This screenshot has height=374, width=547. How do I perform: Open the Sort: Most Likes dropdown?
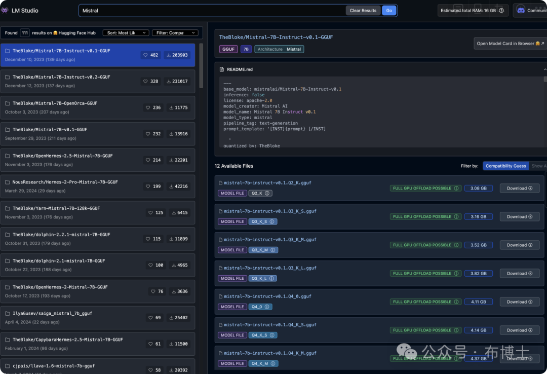point(126,33)
